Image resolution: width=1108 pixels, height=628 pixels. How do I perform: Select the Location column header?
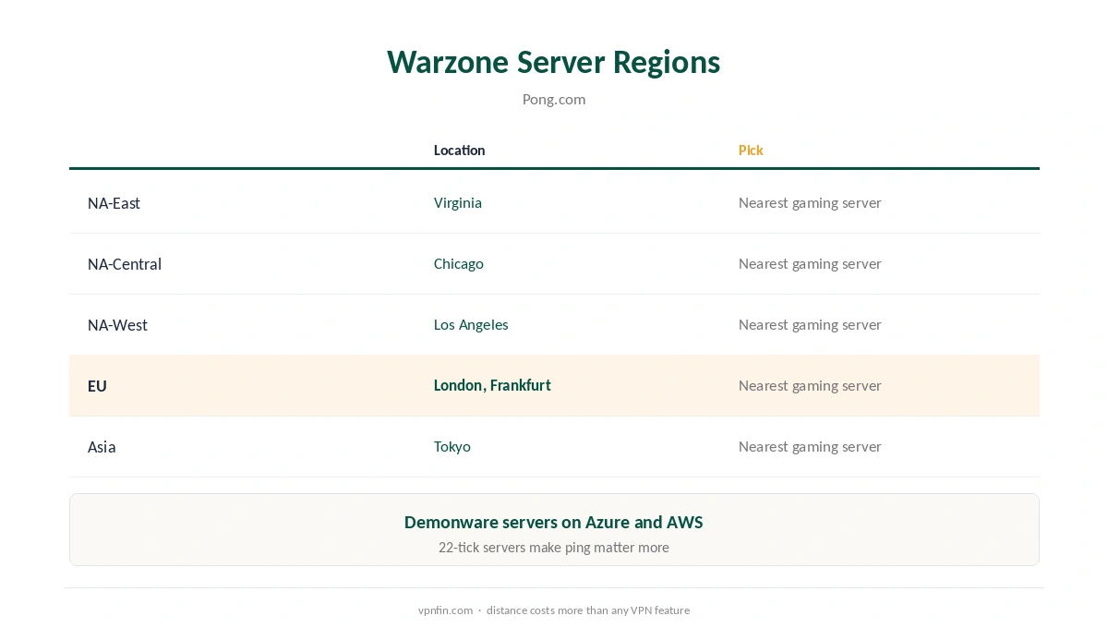pyautogui.click(x=459, y=150)
